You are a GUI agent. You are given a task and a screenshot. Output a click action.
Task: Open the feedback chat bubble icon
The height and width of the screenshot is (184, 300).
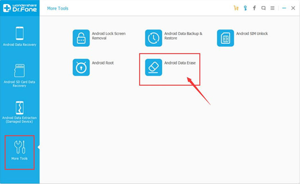pyautogui.click(x=264, y=8)
